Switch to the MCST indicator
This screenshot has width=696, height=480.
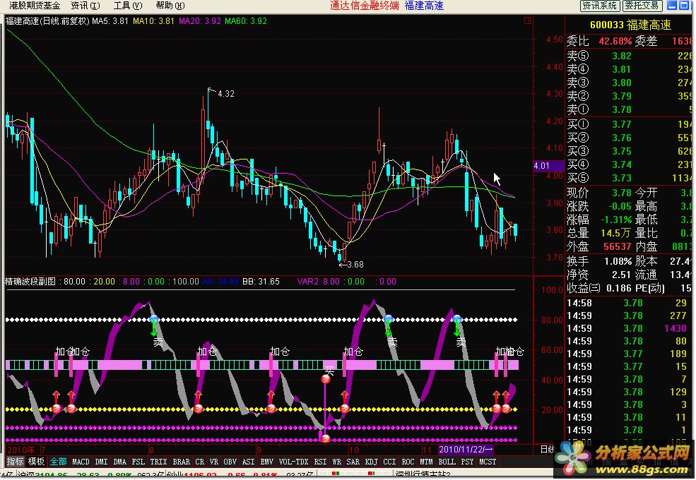coord(488,462)
